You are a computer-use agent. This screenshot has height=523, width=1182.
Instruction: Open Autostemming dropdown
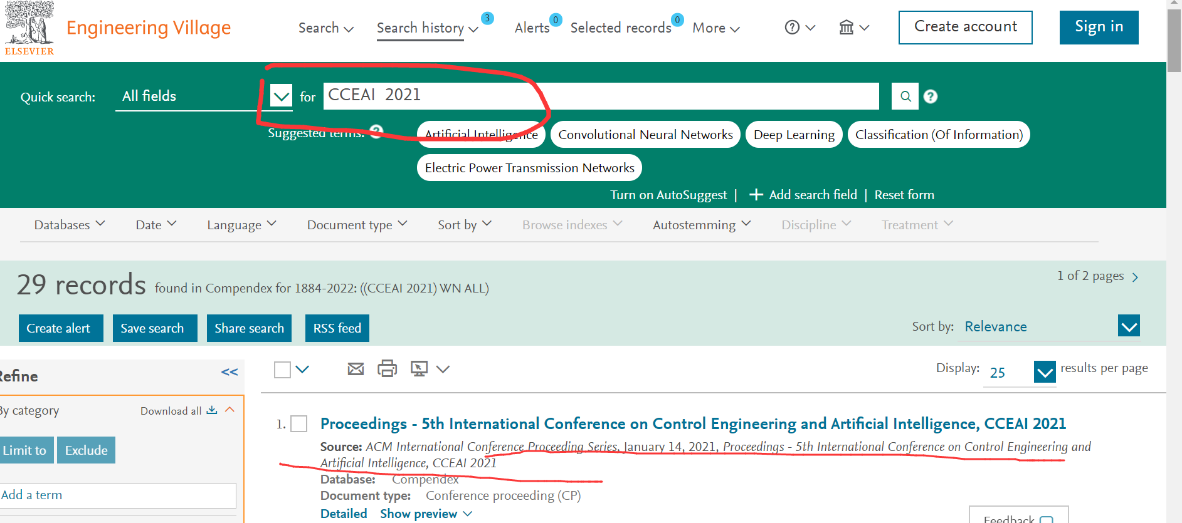click(x=702, y=224)
